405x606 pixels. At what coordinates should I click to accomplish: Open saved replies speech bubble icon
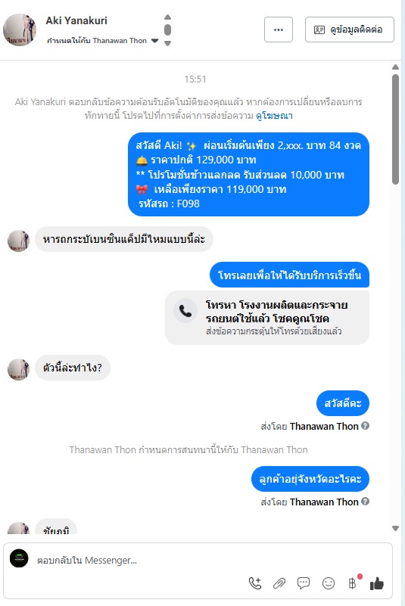pos(304,583)
